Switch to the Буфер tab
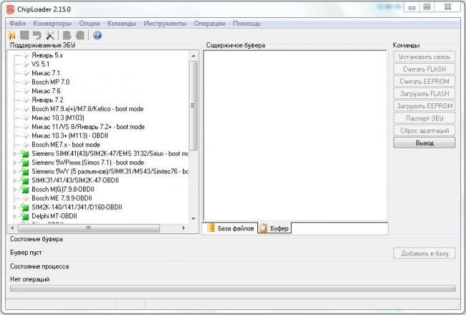466x315 pixels. (275, 228)
